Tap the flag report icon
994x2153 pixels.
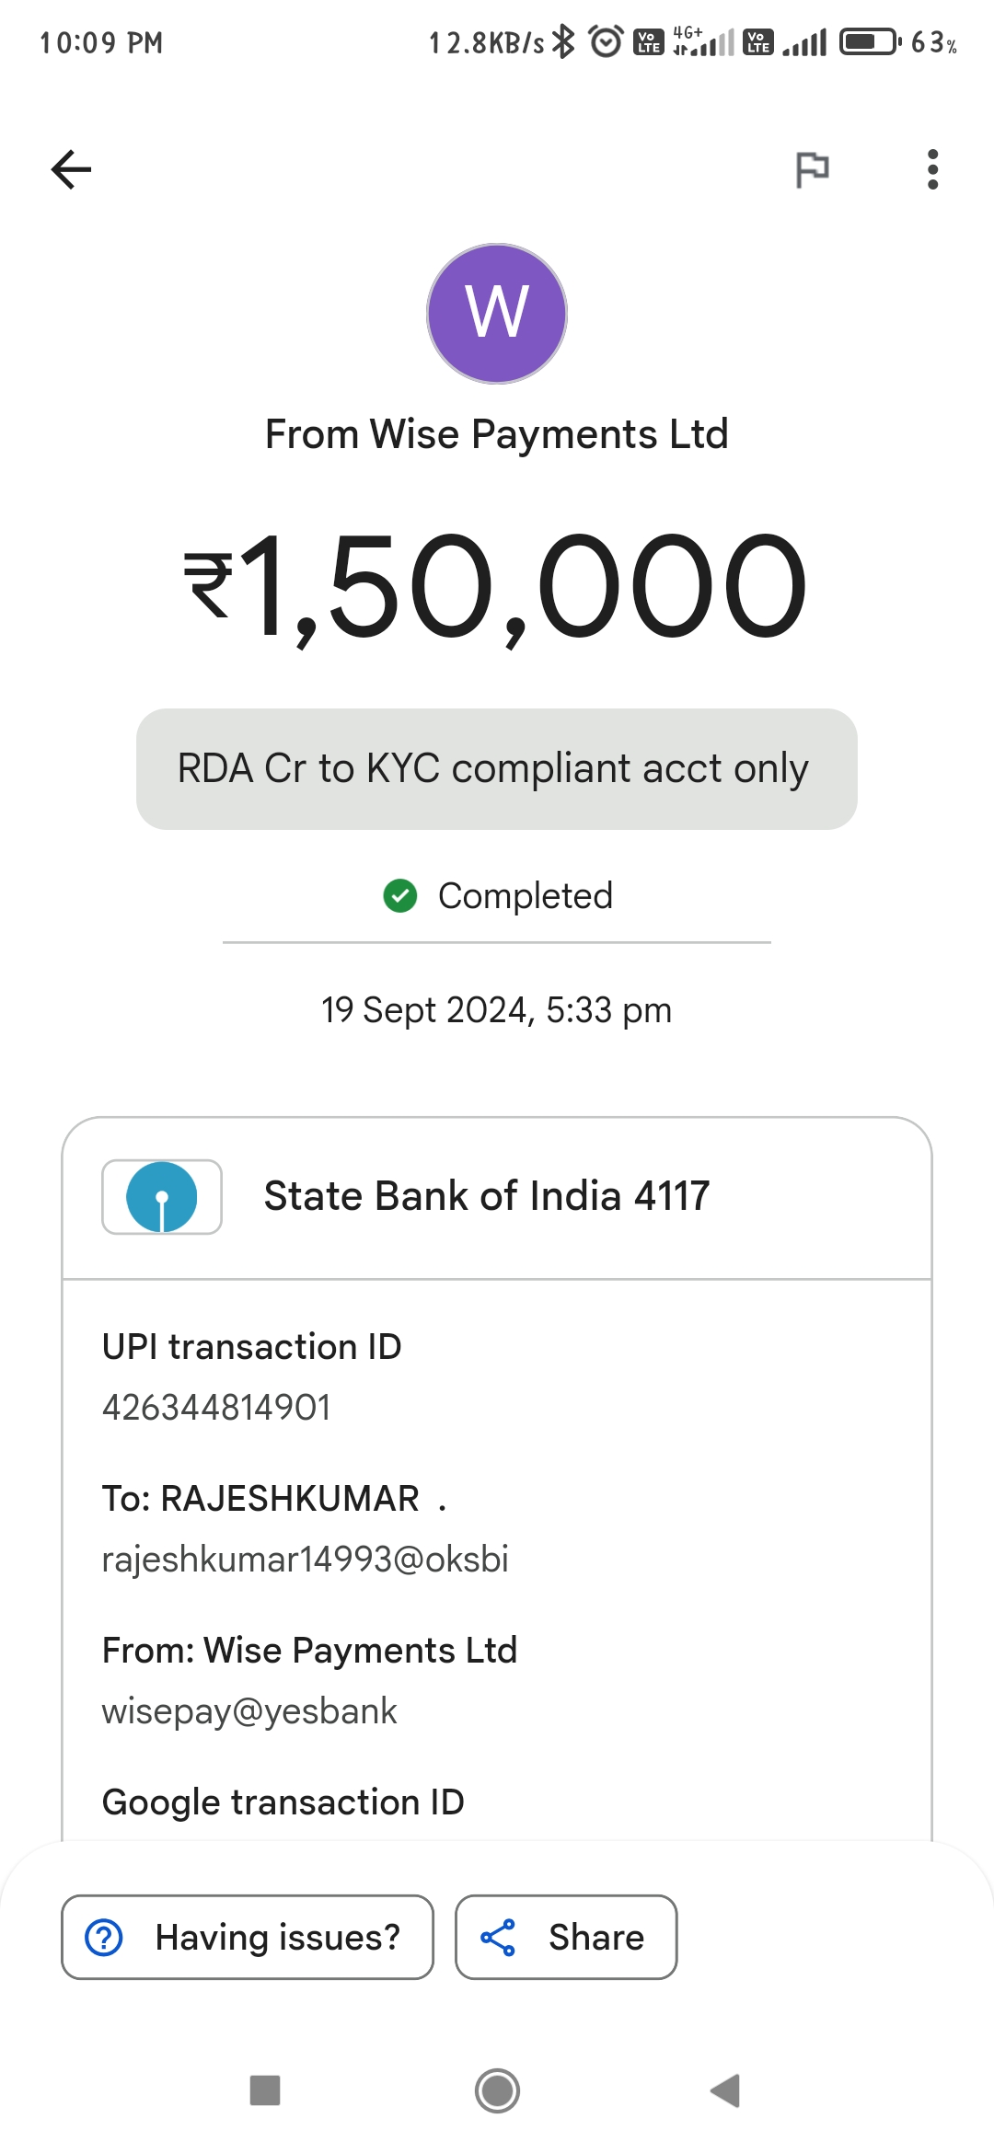click(x=812, y=169)
